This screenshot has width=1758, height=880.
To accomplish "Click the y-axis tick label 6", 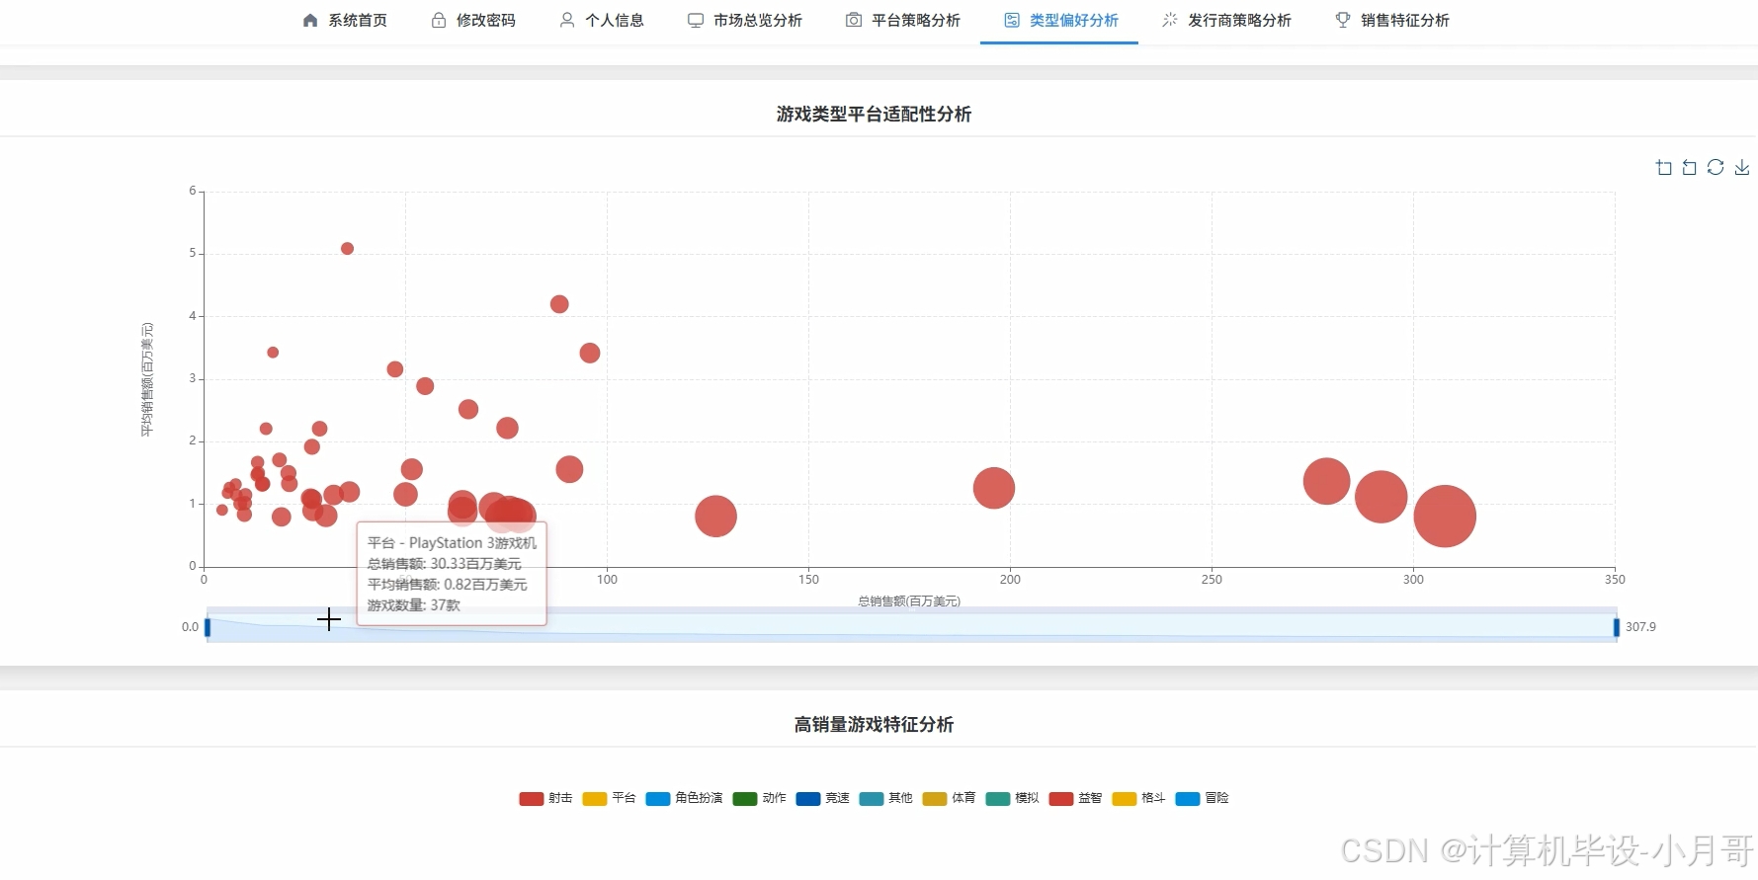I will click(193, 191).
